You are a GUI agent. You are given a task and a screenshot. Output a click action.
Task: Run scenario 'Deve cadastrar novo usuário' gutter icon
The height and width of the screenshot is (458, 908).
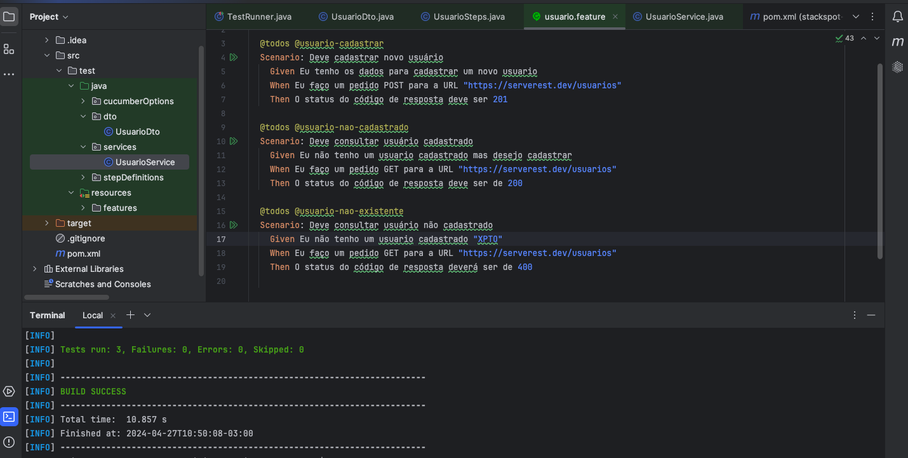coord(234,57)
